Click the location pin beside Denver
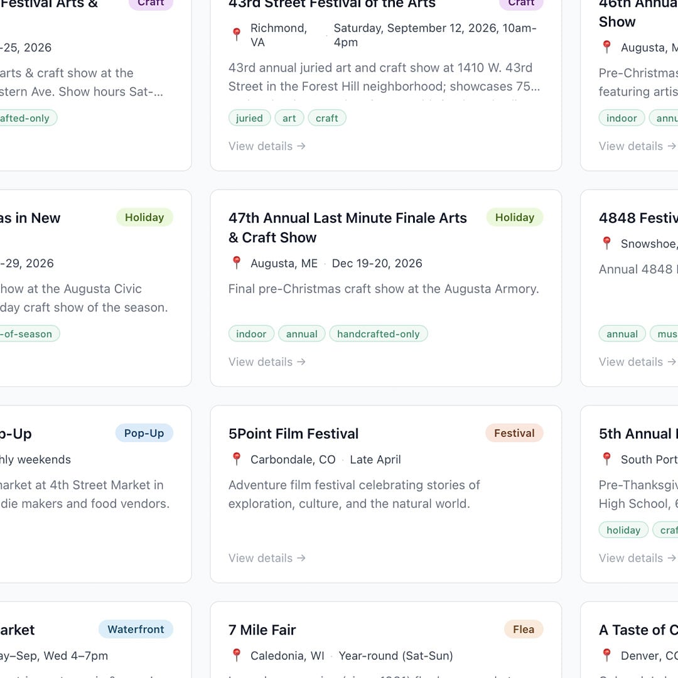 click(606, 655)
